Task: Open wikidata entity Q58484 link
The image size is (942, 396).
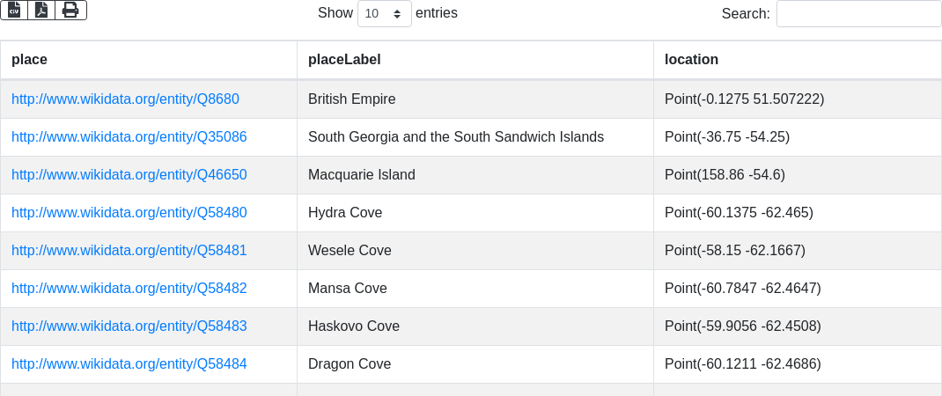Action: (129, 364)
